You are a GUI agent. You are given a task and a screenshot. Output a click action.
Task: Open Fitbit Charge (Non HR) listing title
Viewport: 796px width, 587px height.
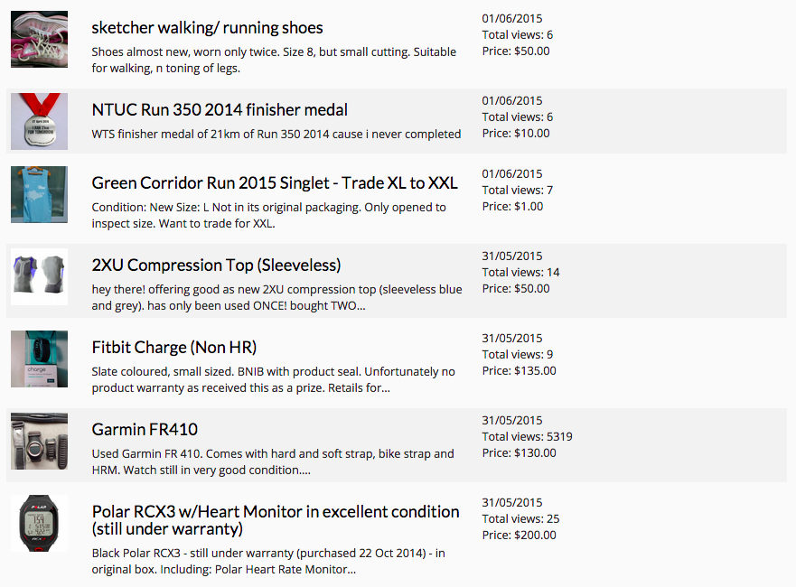tap(174, 348)
